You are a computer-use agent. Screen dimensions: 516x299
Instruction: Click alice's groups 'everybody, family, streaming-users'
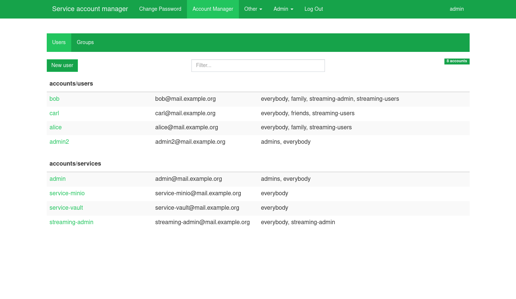click(x=306, y=127)
